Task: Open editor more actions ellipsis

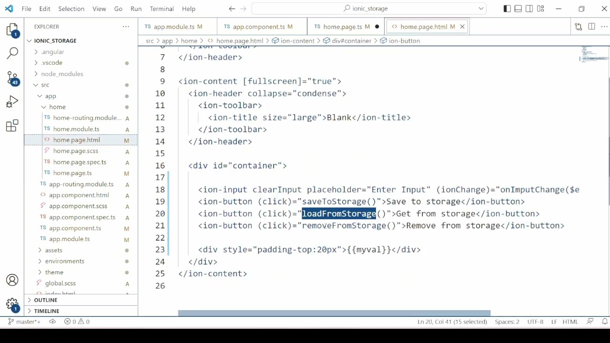Action: [x=603, y=27]
